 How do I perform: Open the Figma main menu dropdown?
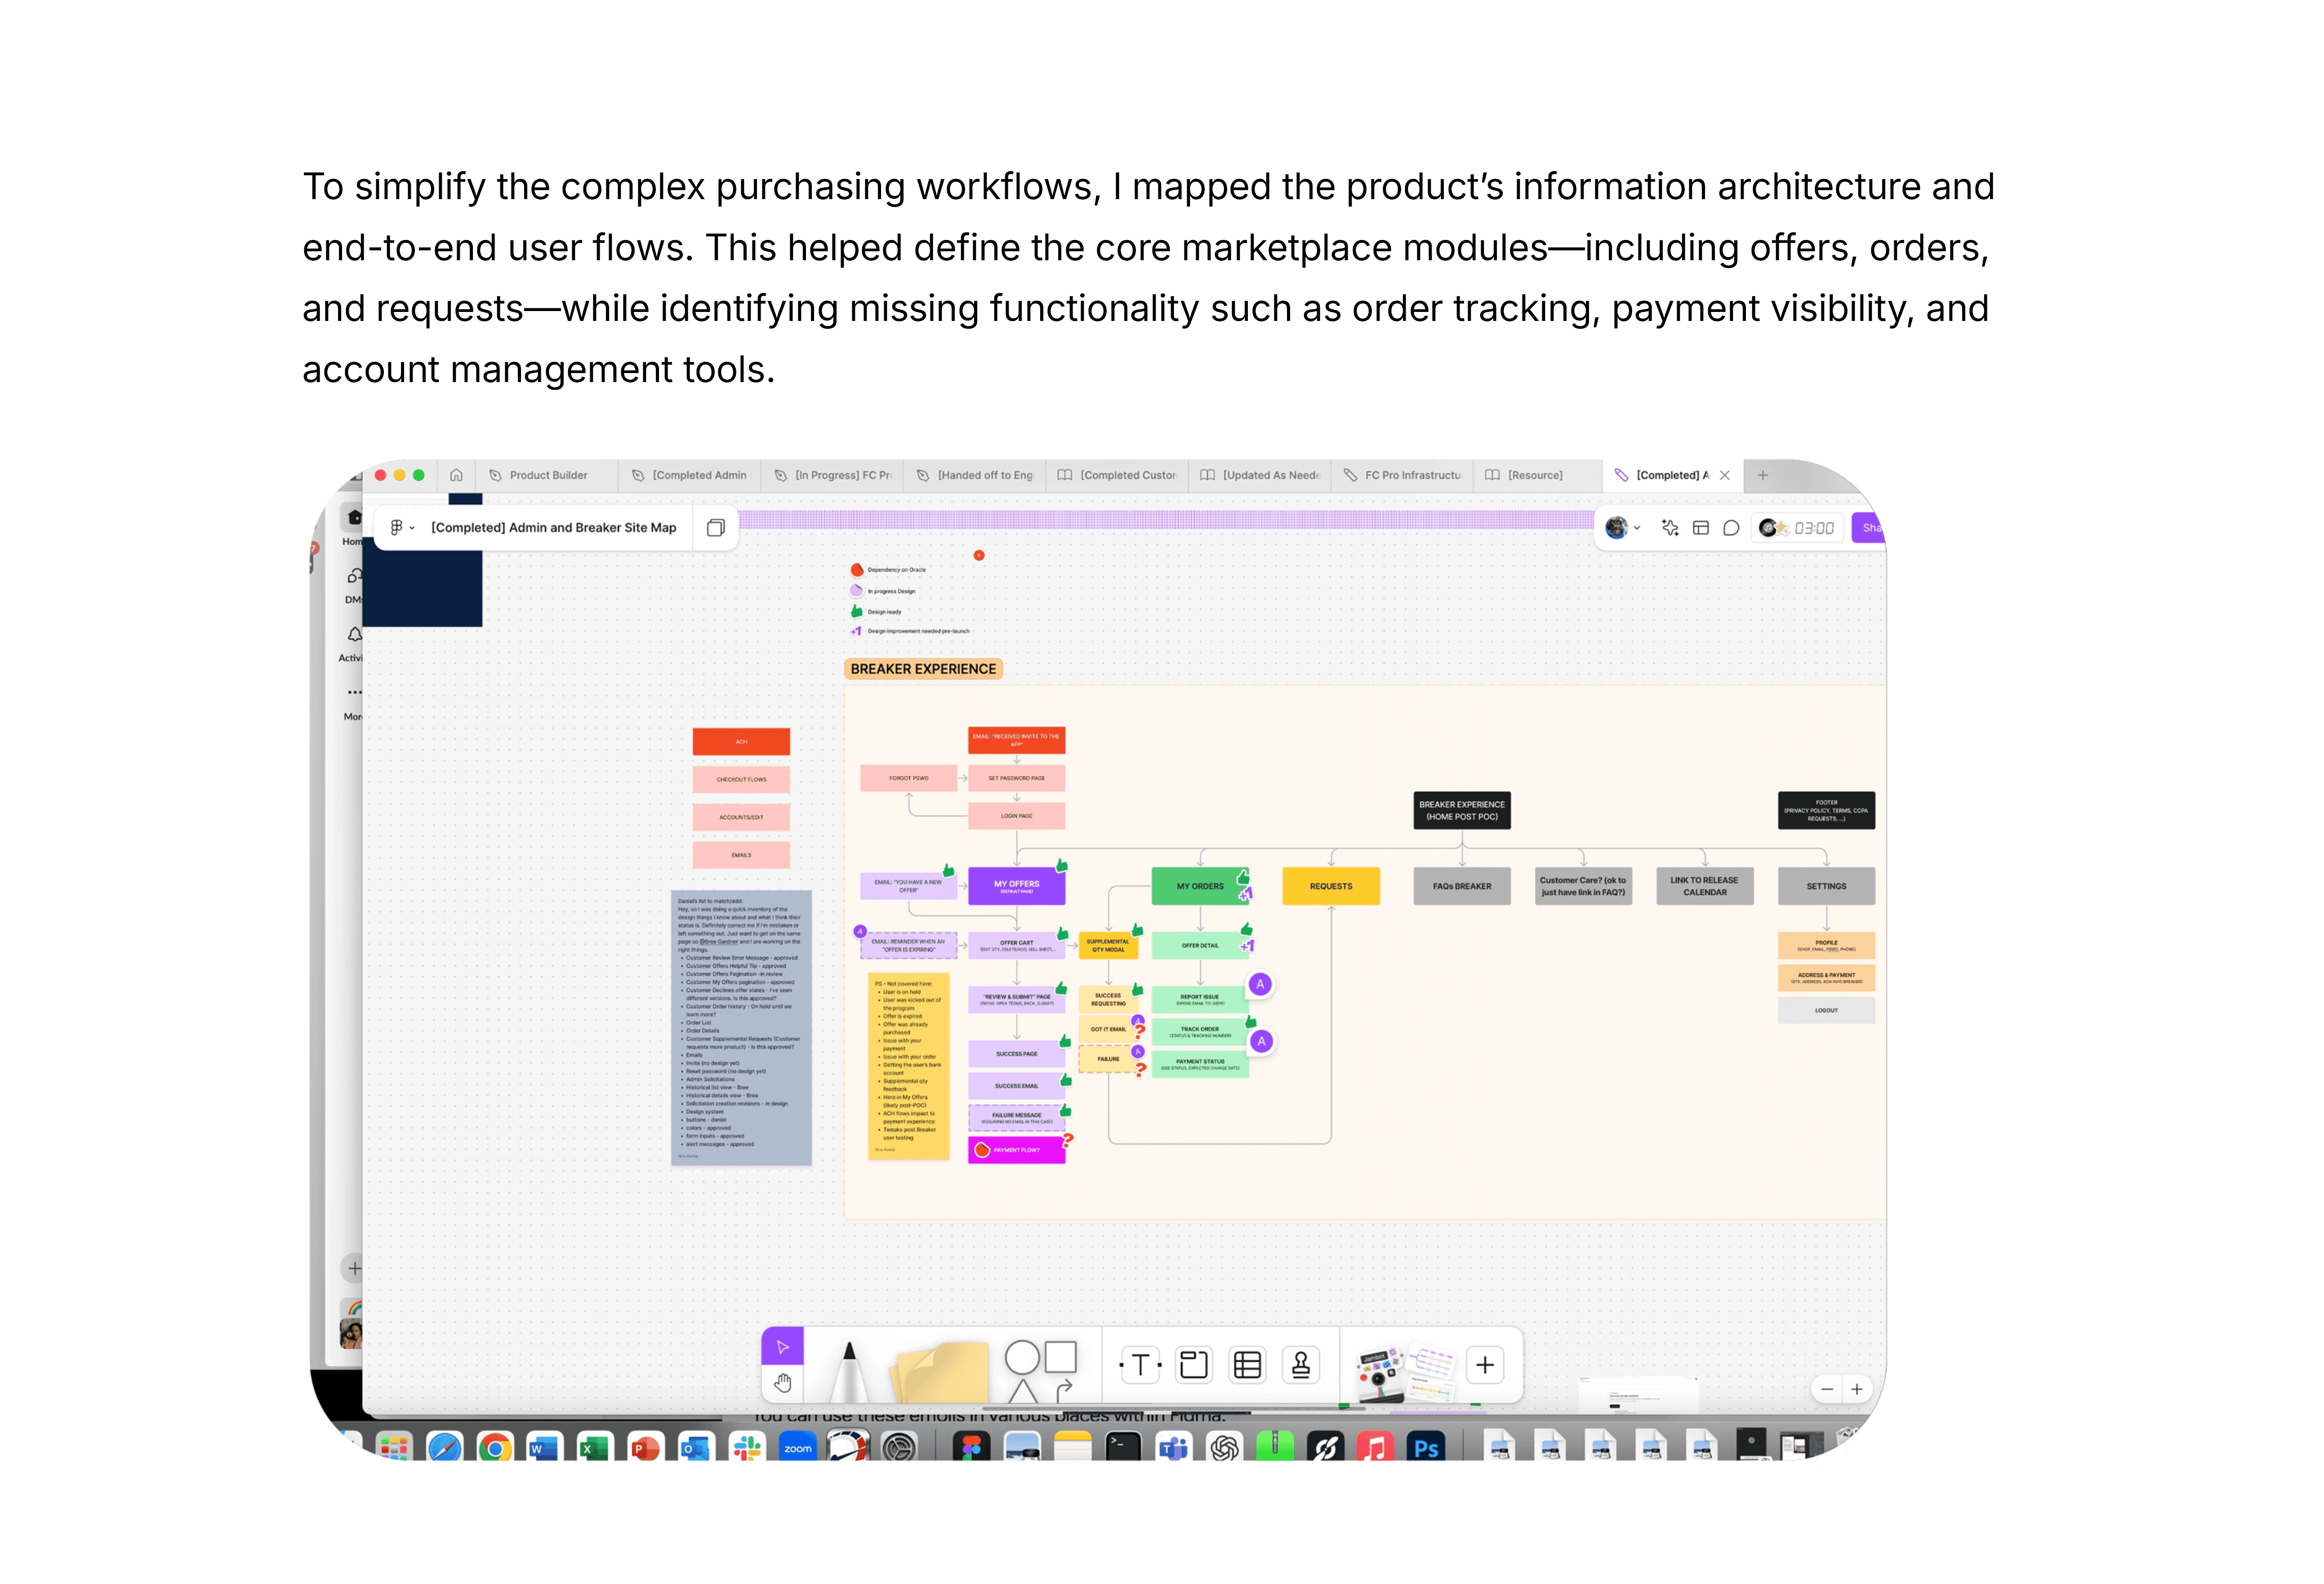point(401,528)
